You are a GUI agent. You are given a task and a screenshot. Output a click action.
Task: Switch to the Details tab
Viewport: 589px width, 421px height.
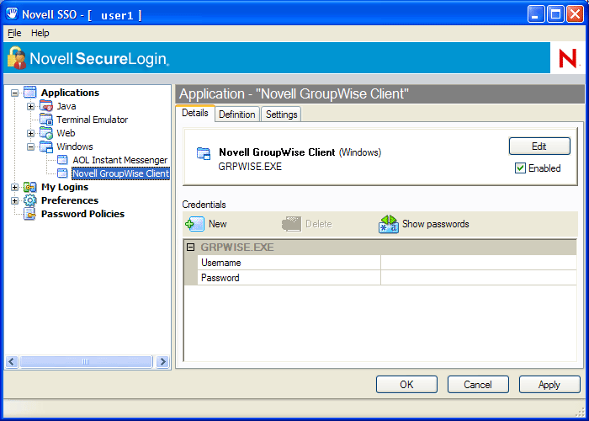[195, 113]
